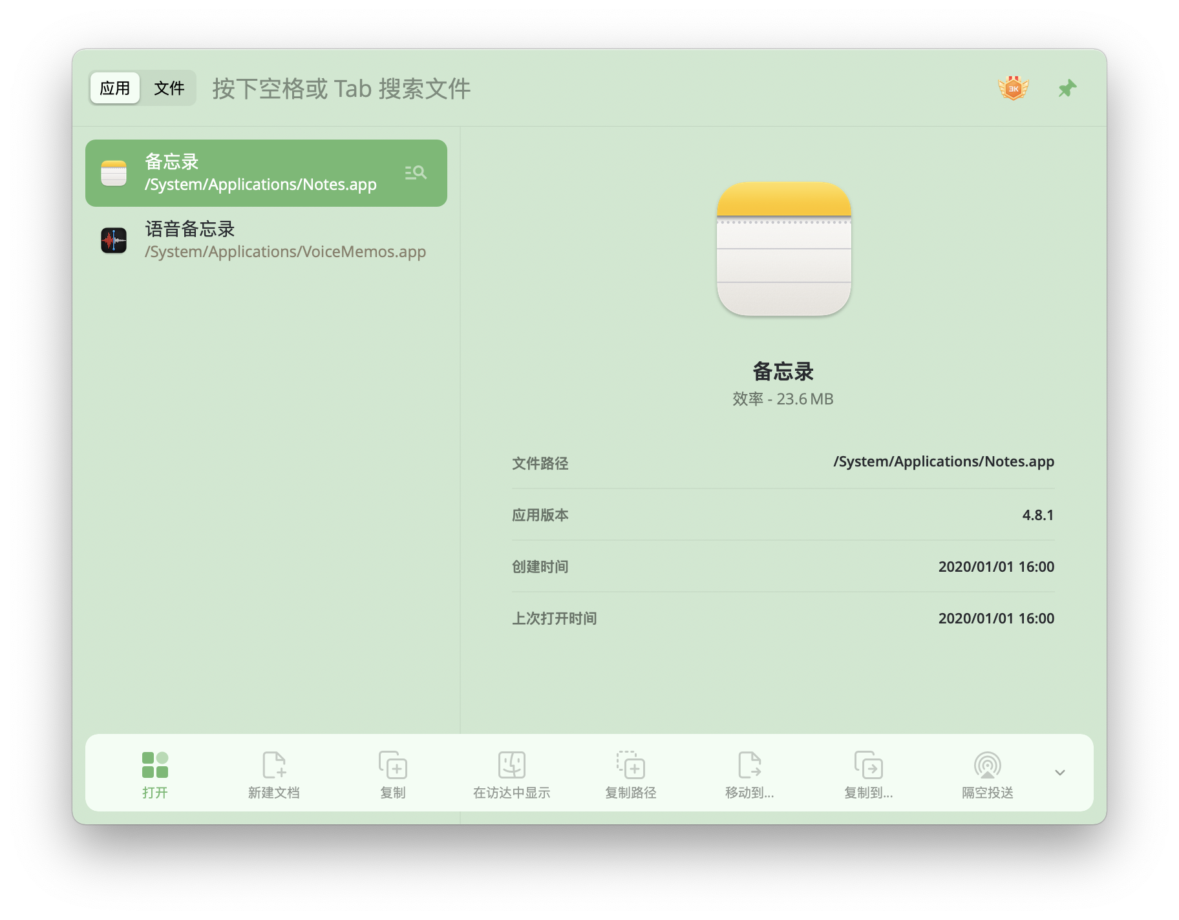Toggle the green pin window icon
Viewport: 1179px width, 920px height.
pyautogui.click(x=1067, y=89)
